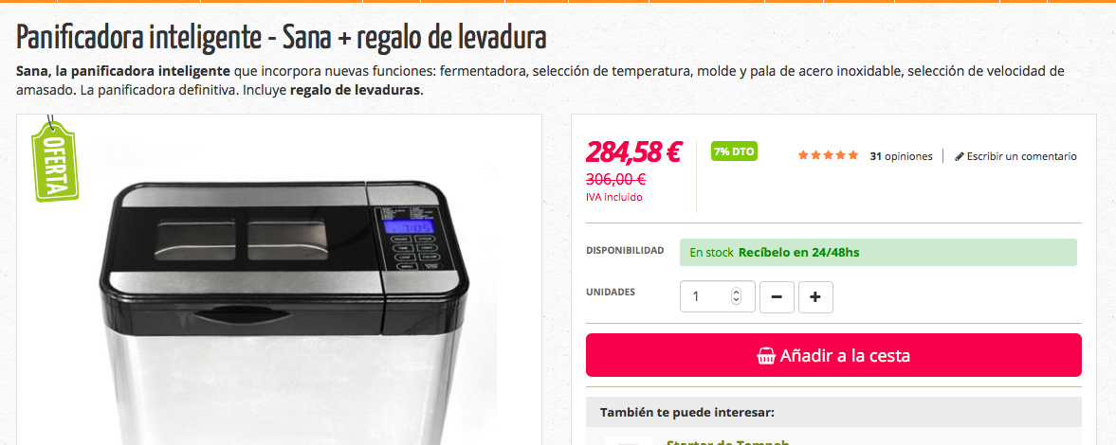Click the IVA incluido note under the price
Screen dimensions: 1116x445
click(x=614, y=198)
